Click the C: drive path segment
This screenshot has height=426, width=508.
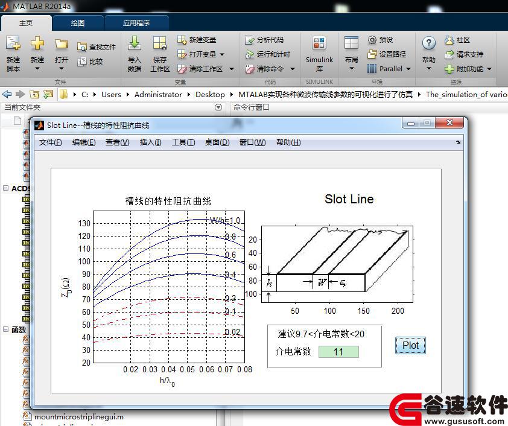tap(84, 94)
